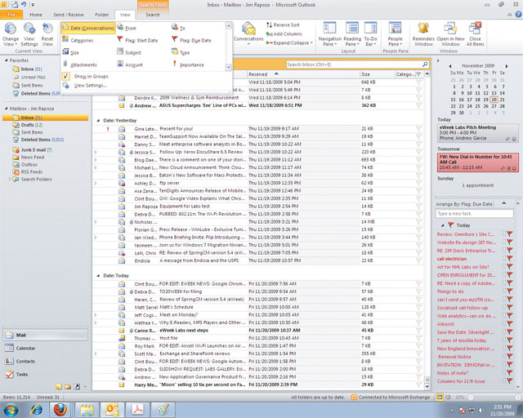Screen dimensions: 523x418
Task: Open the Conversations ribbon button
Action: pos(248,33)
